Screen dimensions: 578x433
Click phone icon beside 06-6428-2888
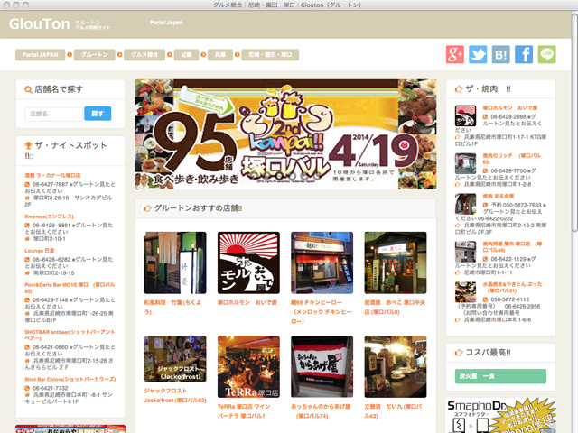(x=486, y=116)
